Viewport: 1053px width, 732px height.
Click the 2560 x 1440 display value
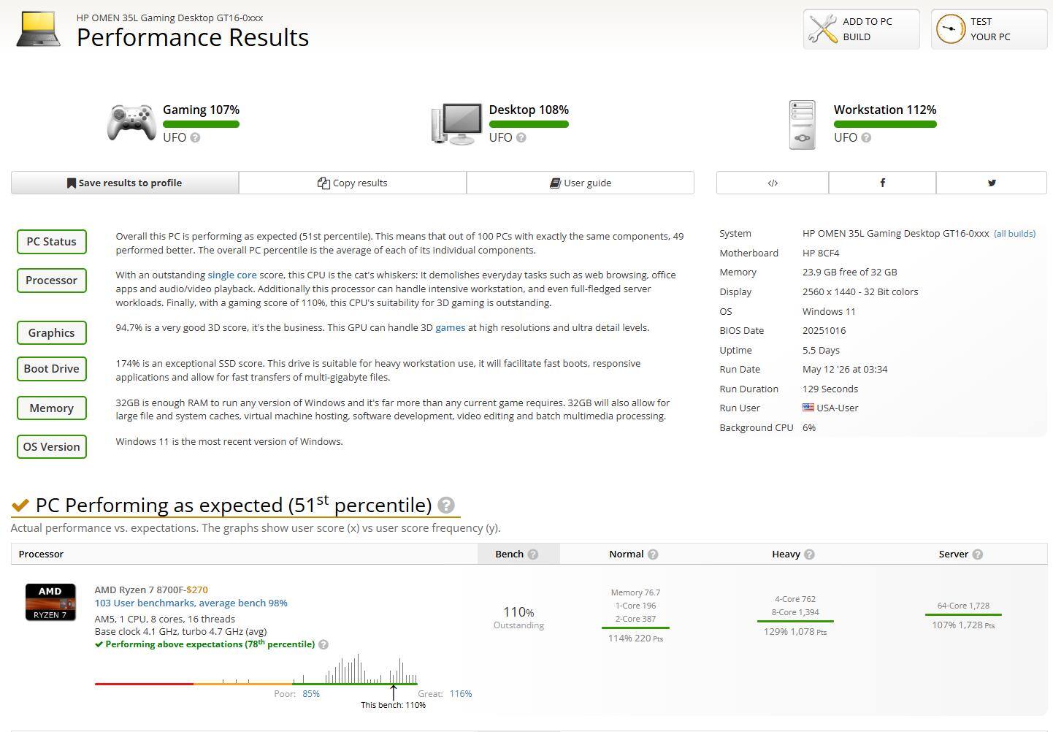coord(860,291)
